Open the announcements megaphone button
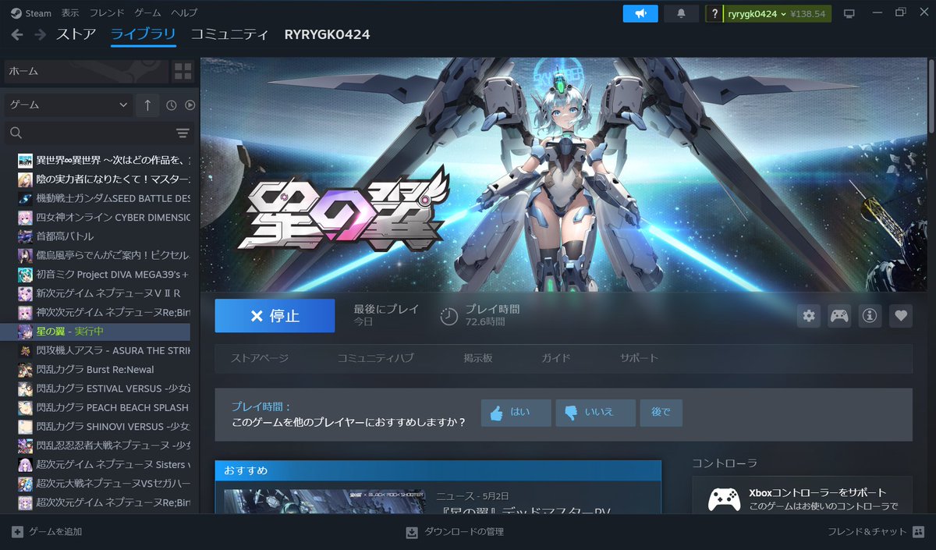Screen dimensions: 936x550 640,13
